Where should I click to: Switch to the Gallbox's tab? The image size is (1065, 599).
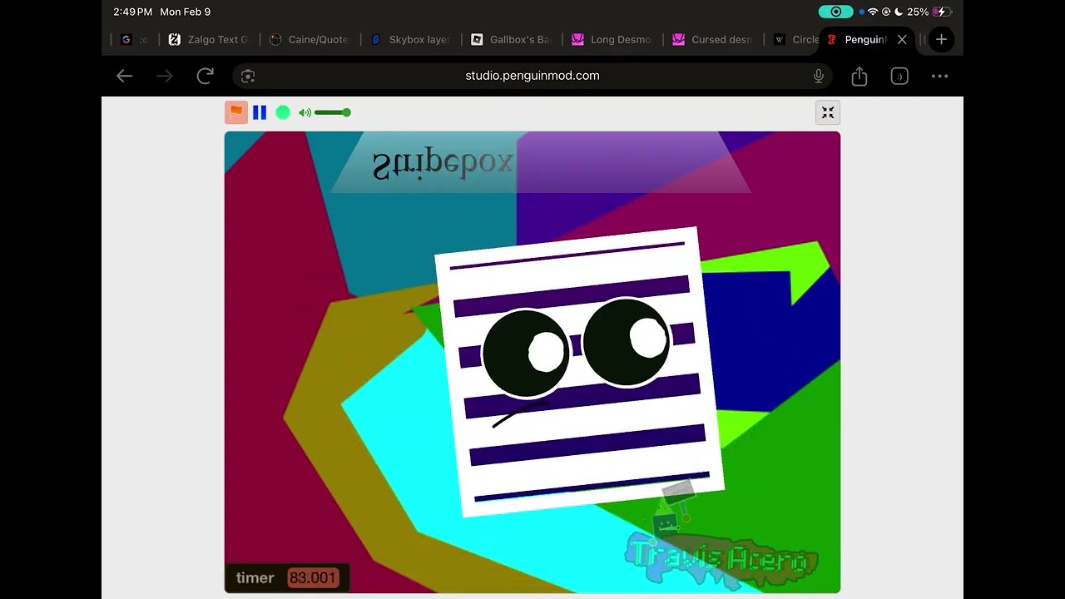pos(512,39)
